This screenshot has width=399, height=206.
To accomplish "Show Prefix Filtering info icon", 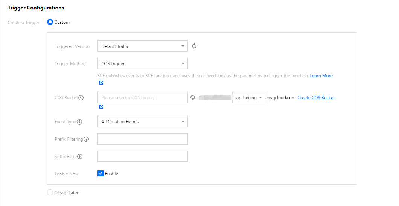I will point(86,139).
